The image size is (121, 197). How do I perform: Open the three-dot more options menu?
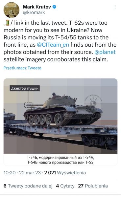[x=115, y=7]
